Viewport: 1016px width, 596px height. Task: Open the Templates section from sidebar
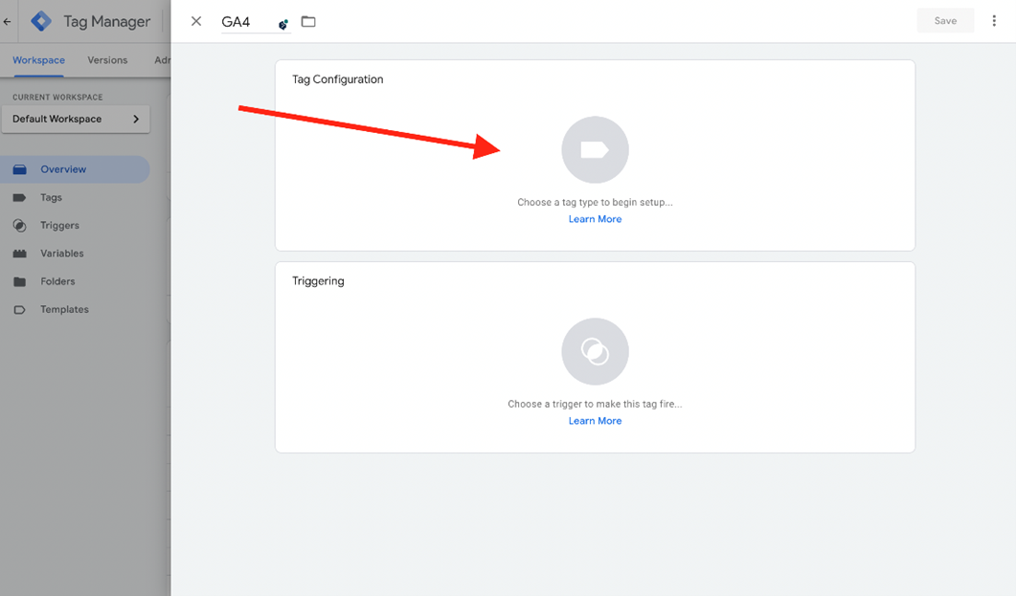click(x=64, y=308)
